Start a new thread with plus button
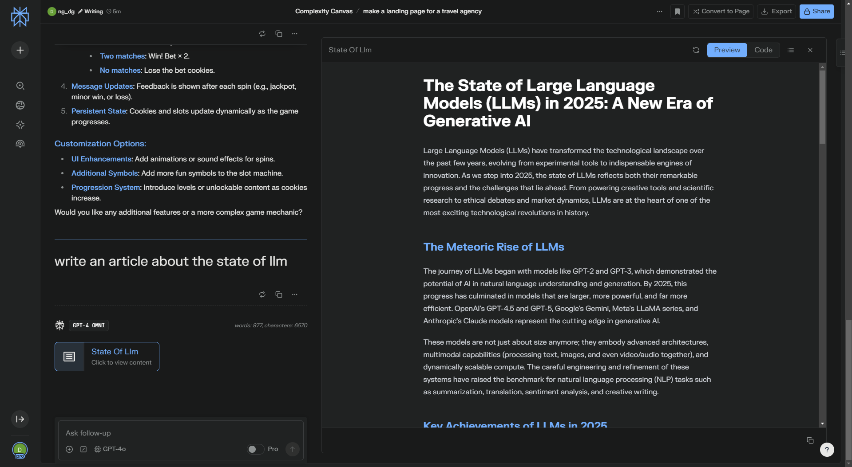This screenshot has height=467, width=852. [20, 50]
